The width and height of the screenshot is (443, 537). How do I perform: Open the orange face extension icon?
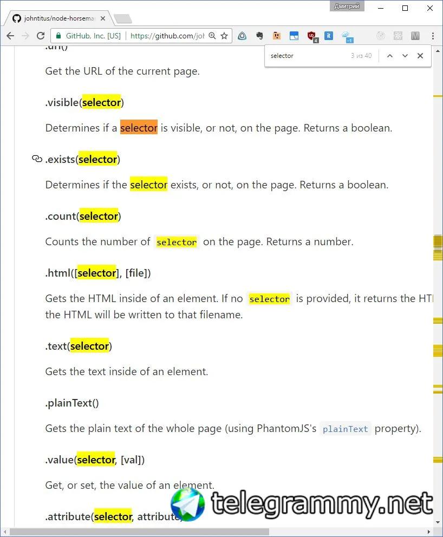pyautogui.click(x=277, y=36)
